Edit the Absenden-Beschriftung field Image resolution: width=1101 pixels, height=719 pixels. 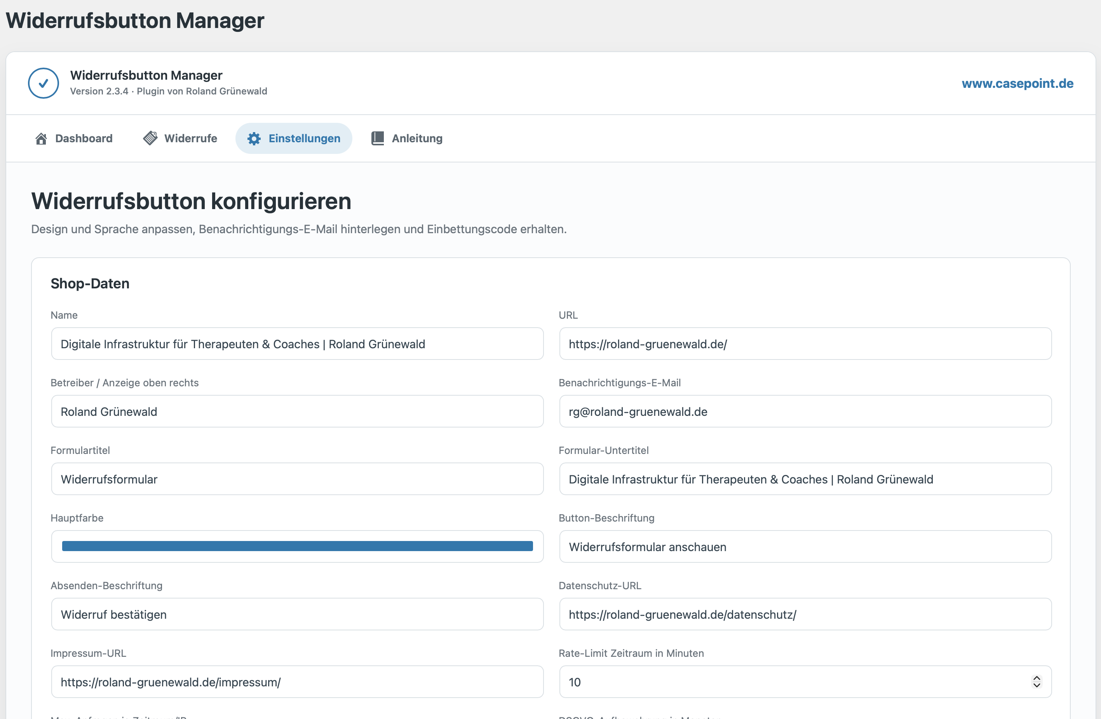pos(298,614)
